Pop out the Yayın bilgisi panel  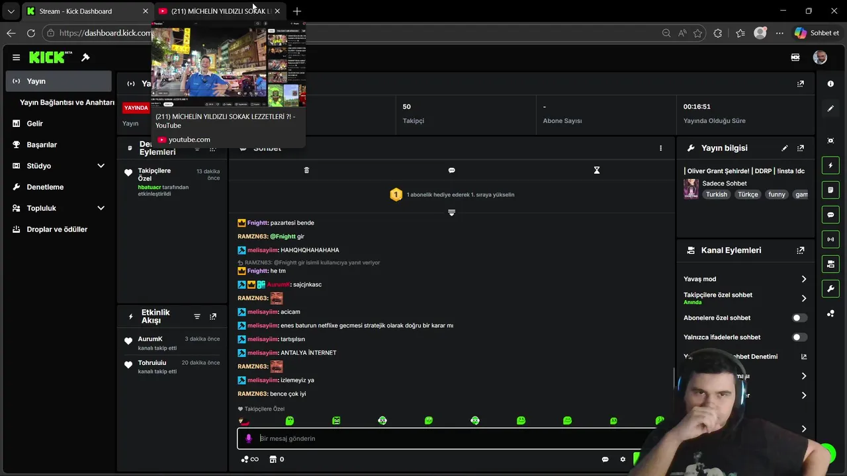801,148
